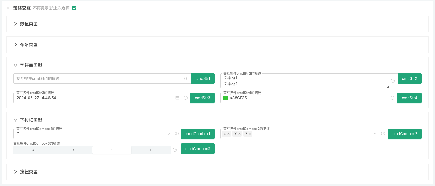This screenshot has height=186, width=435.
Task: Click the #38CF35 color text field
Action: 309,98
